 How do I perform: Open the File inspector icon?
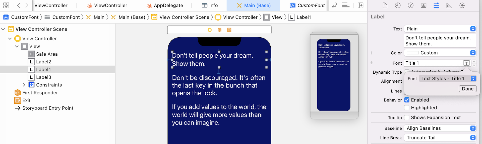click(x=385, y=5)
